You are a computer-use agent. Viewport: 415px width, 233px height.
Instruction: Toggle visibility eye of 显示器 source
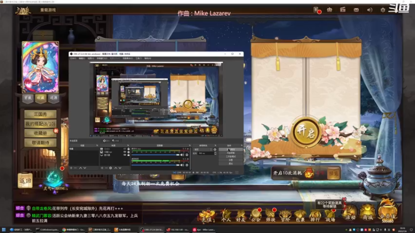[x=125, y=155]
